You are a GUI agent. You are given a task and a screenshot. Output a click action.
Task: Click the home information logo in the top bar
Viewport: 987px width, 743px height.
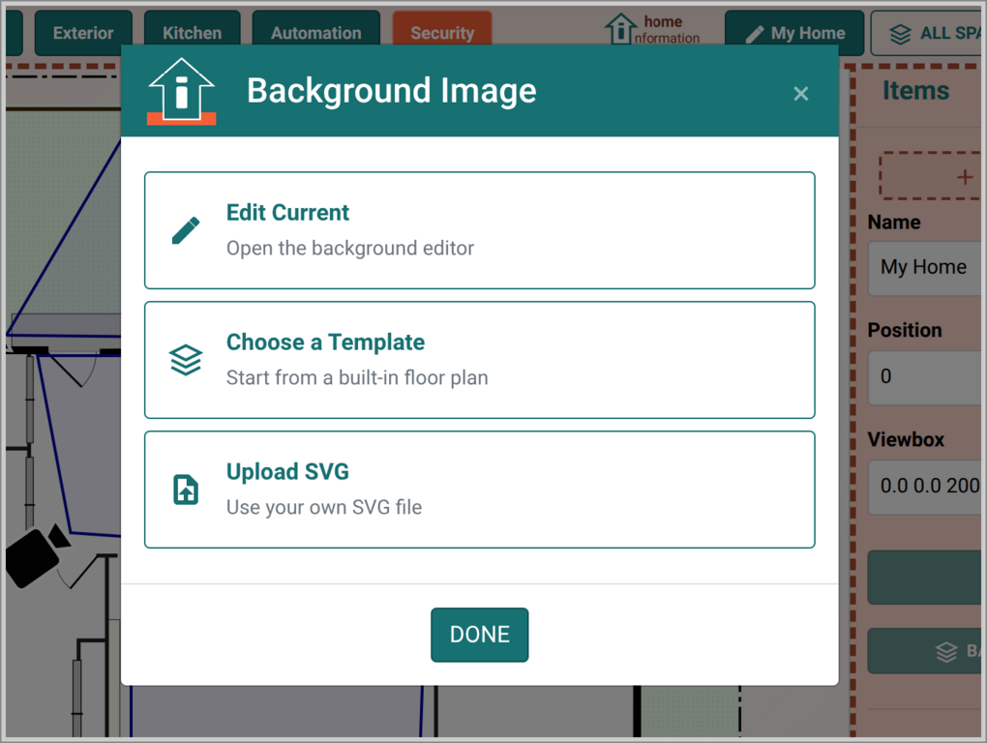tap(652, 30)
